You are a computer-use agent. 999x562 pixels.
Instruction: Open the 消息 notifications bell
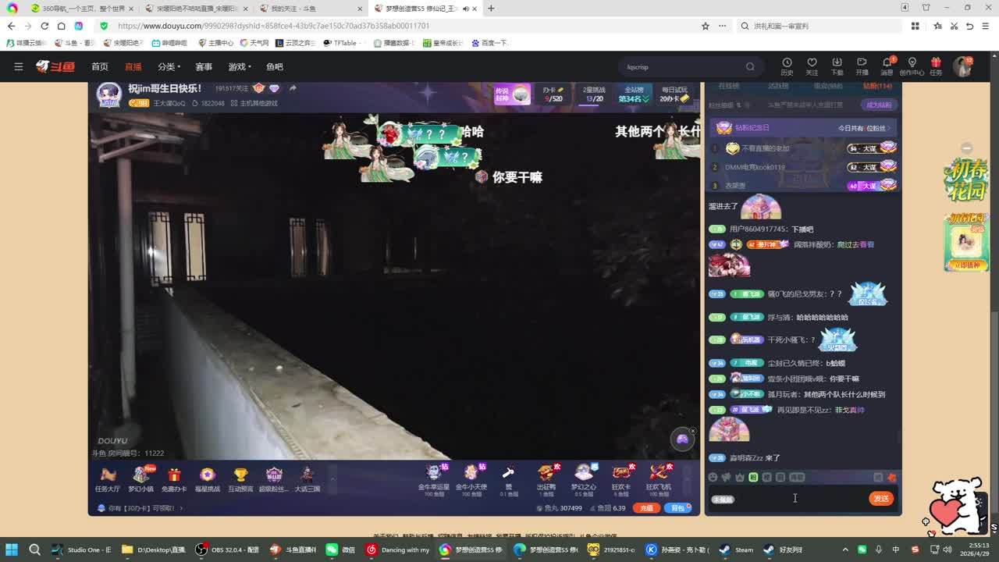tap(887, 66)
